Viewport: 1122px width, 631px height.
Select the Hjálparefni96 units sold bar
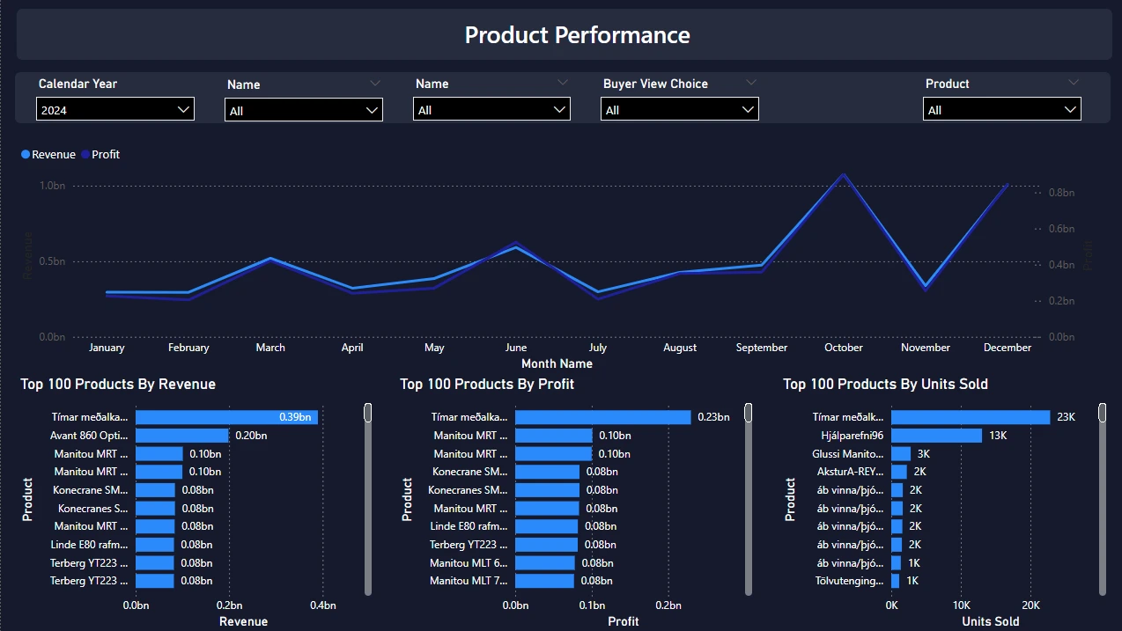[936, 436]
